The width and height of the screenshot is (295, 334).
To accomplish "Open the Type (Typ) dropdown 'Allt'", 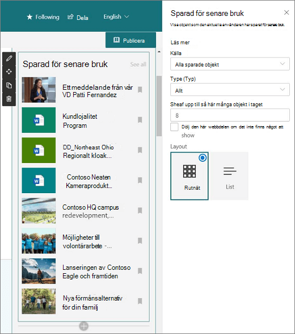I will tap(230, 90).
